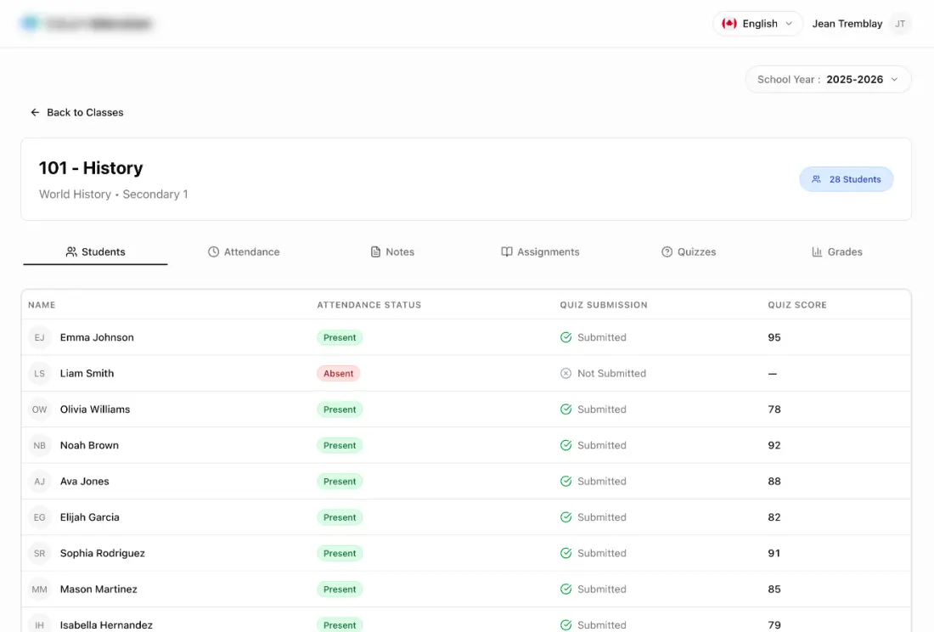Select student name Ava Jones

point(84,482)
